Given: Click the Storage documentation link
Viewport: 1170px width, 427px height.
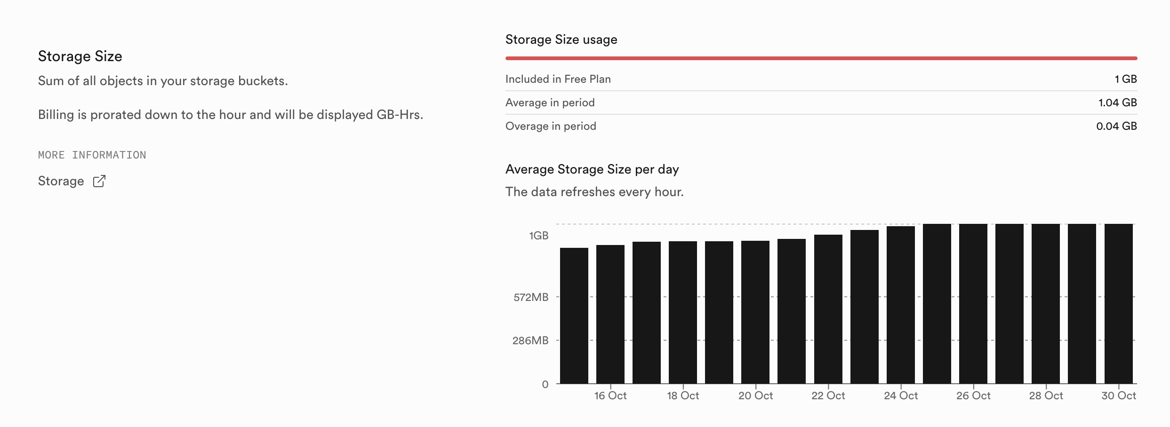Looking at the screenshot, I should pos(61,181).
